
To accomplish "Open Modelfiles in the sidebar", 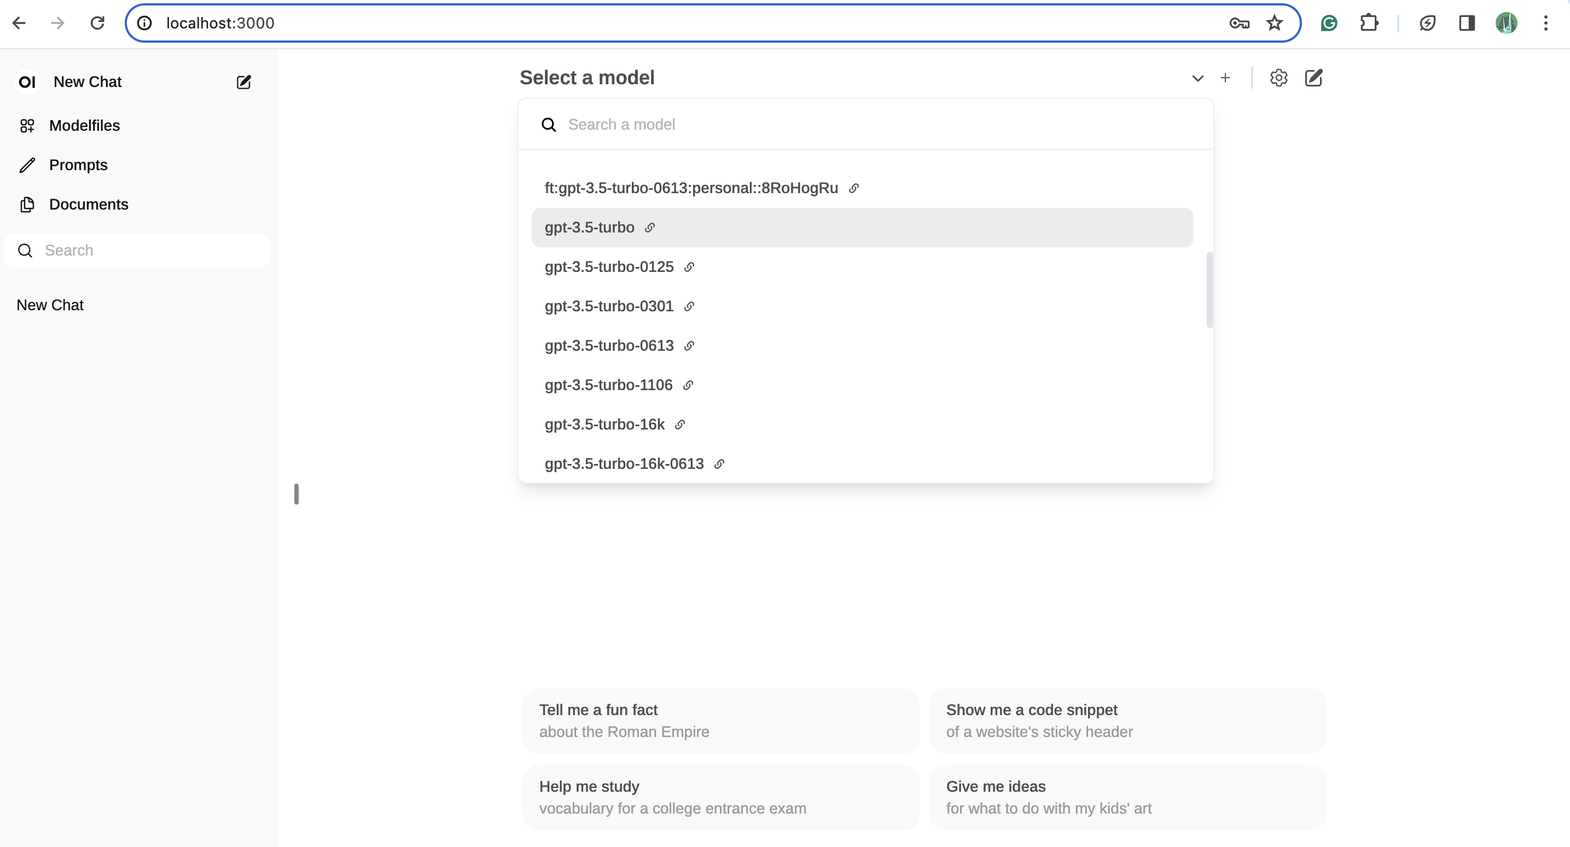I will point(84,126).
